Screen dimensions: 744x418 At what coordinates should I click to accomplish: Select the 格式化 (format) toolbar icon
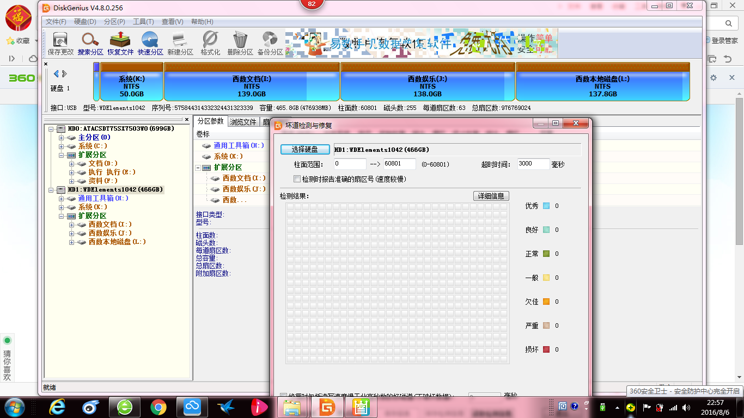coord(210,44)
